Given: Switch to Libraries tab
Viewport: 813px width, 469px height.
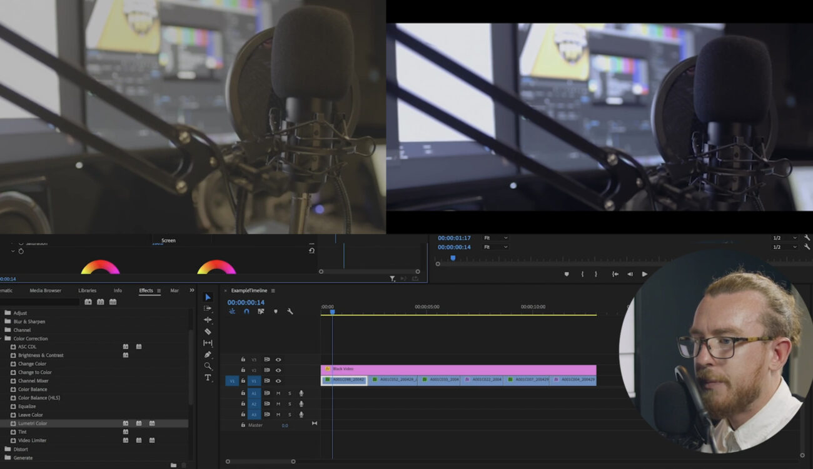Looking at the screenshot, I should pyautogui.click(x=88, y=290).
